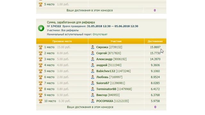Click the Достижения column header
This screenshot has height=115, width=205.
coord(155,41)
